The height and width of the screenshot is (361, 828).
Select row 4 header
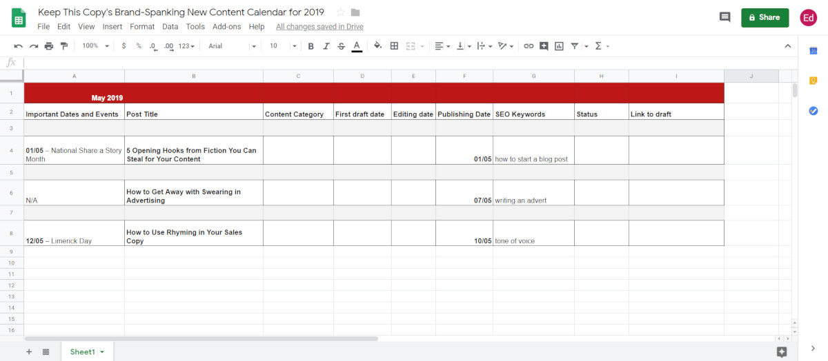point(12,150)
